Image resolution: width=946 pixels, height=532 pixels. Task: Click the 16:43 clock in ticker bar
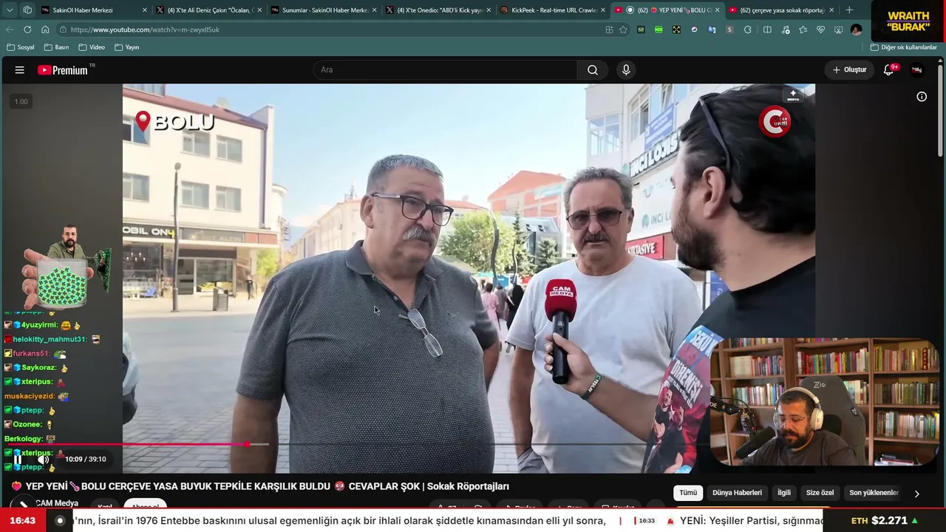(x=23, y=521)
